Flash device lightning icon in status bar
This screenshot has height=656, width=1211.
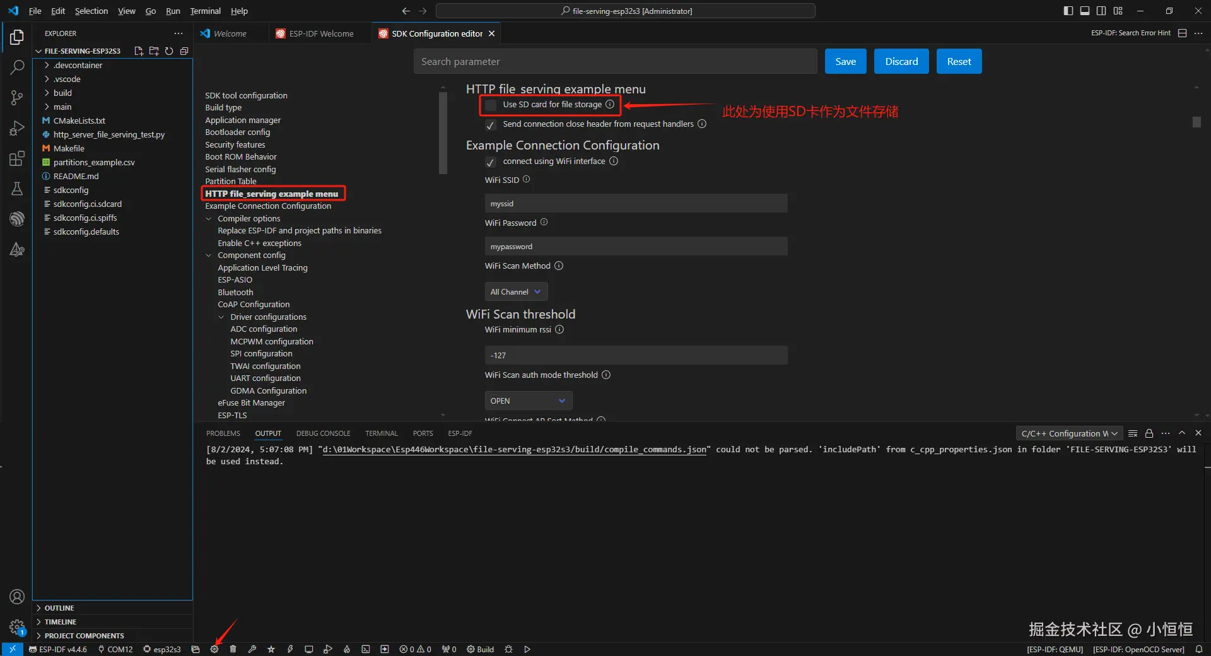pyautogui.click(x=290, y=649)
